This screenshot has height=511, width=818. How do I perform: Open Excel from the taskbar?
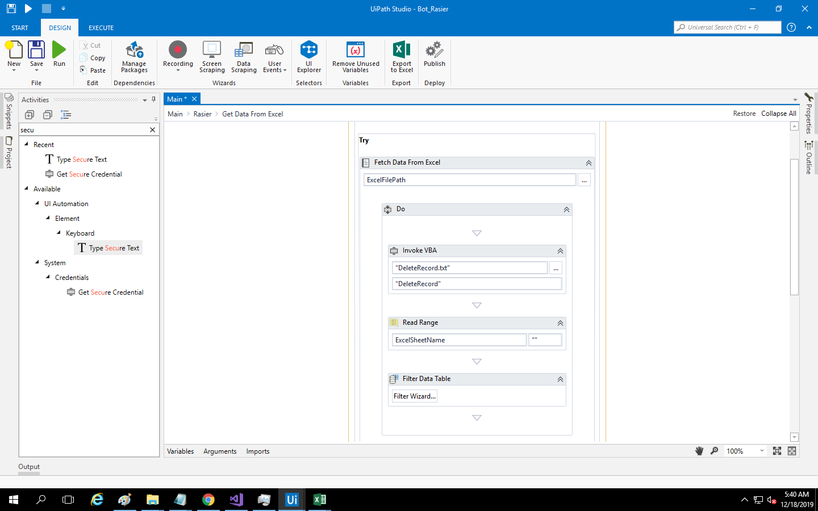319,500
